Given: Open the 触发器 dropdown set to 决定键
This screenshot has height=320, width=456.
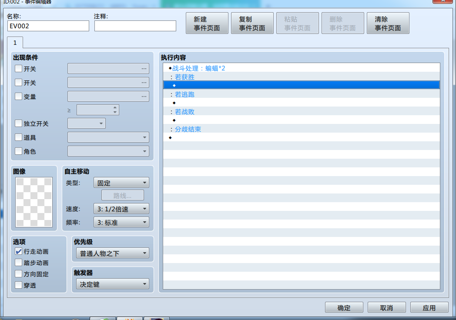Looking at the screenshot, I should (x=113, y=284).
